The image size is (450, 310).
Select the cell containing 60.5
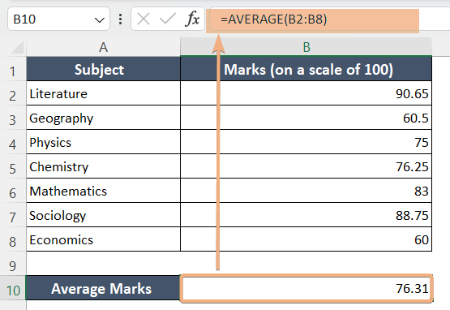[x=306, y=118]
